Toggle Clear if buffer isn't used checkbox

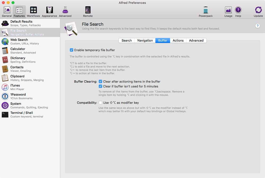pos(100,86)
